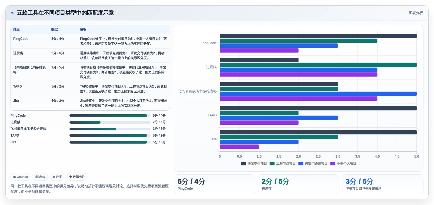Viewport: 434px width, 205px height.
Task: Toggle 研发交付项目 legend swatch
Action: [x=243, y=164]
